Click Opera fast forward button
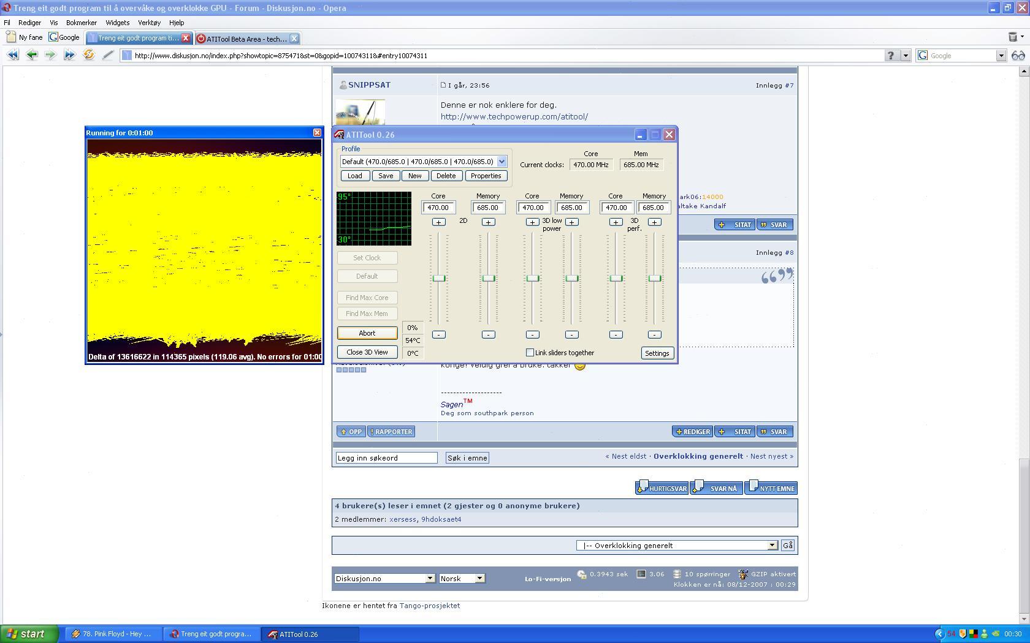 point(69,55)
